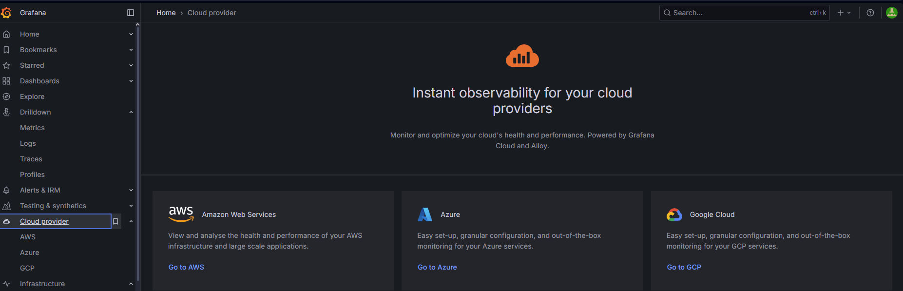The width and height of the screenshot is (903, 291).
Task: Click the Go to AWS link
Action: point(186,267)
